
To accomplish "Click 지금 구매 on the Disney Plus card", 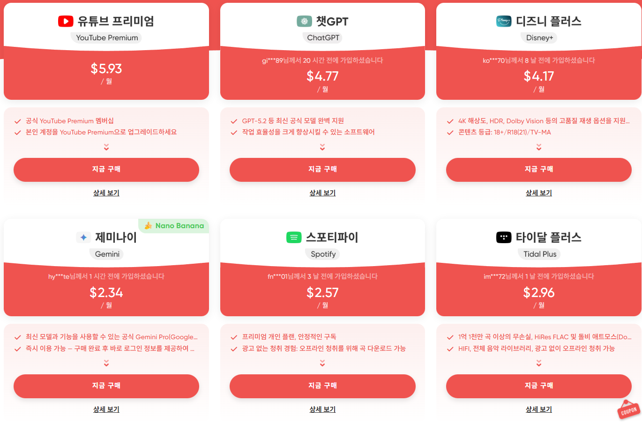I will point(538,170).
